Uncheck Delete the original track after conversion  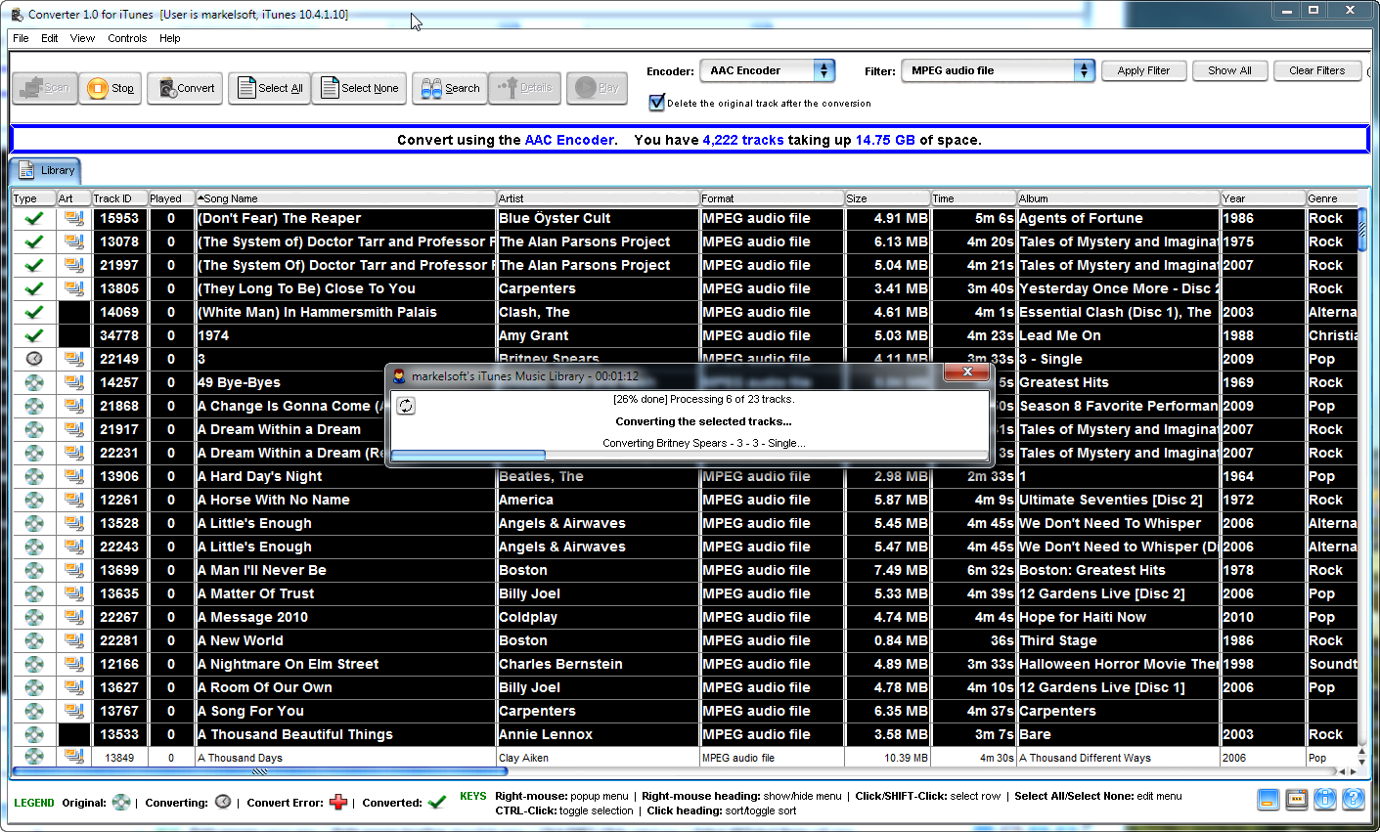coord(657,103)
